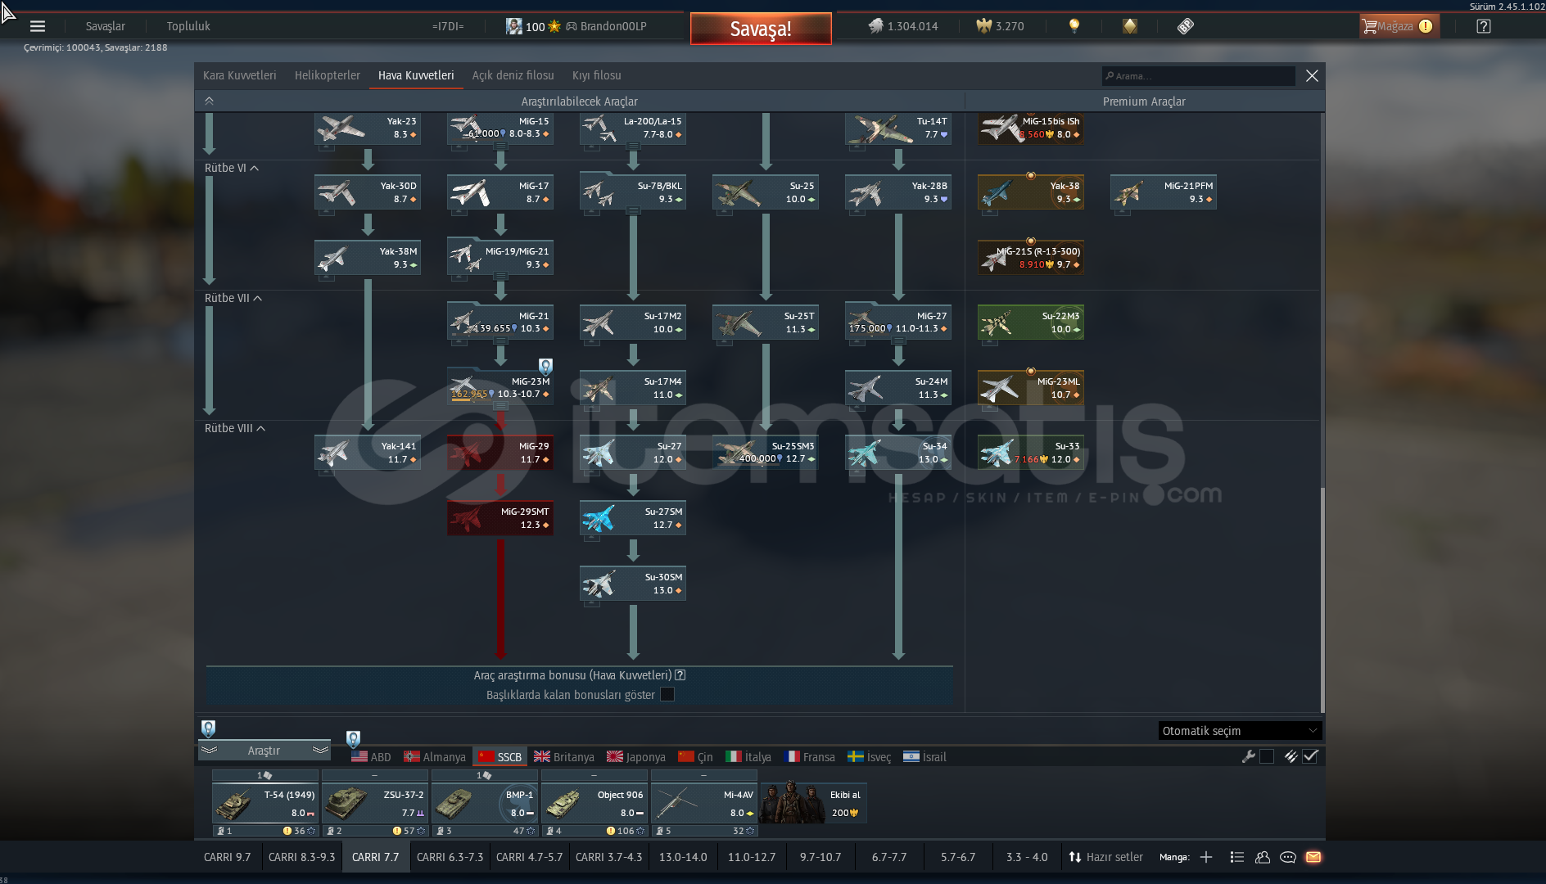Collapse Rütbe VIII rank section
The height and width of the screenshot is (884, 1546).
(x=235, y=428)
